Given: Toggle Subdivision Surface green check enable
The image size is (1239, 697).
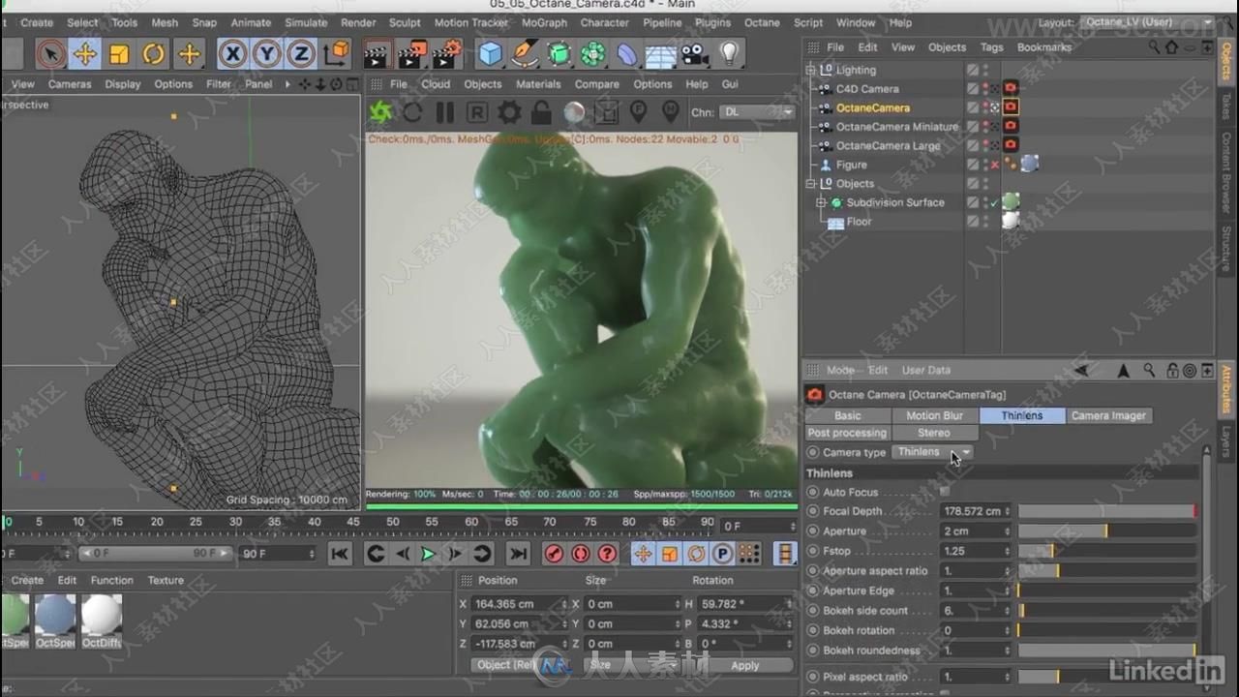Looking at the screenshot, I should 995,203.
